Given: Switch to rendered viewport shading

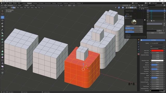Looking at the screenshot, I should pyautogui.click(x=134, y=7).
